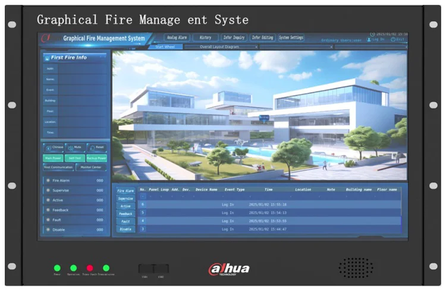446x291 pixels.
Task: Click the Device Name column header
Action: click(206, 190)
